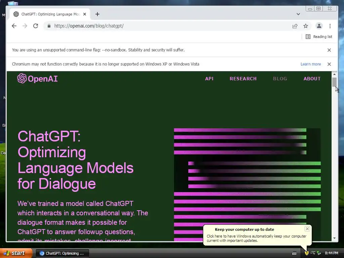
Task: Close the Keep your computer up to date balloon
Action: coord(307,229)
